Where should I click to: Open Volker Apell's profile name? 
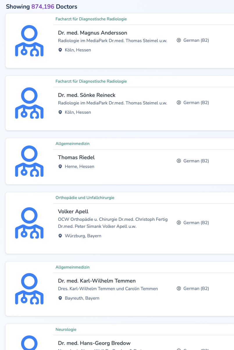coord(73,212)
